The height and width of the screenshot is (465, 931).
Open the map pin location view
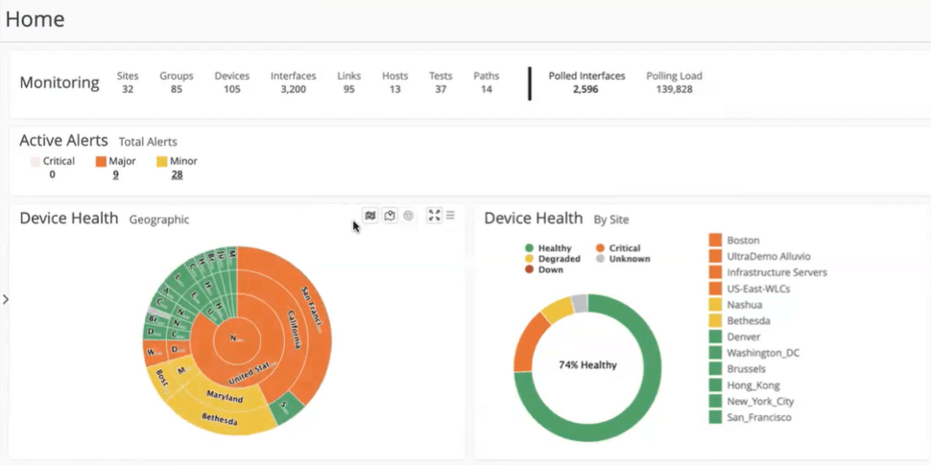(390, 216)
